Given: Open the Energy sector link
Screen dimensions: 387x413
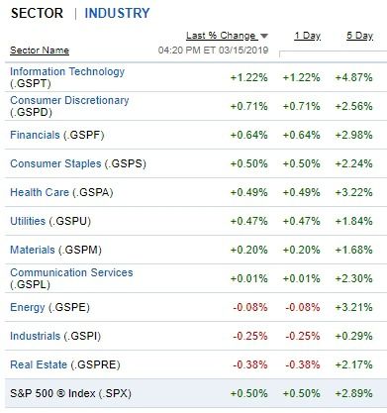Looking at the screenshot, I should click(28, 307).
